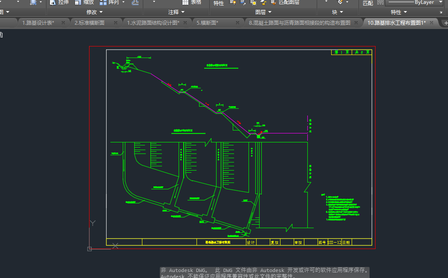Expand the 注释 (Annotation) panel
448x278 pixels.
coord(176,12)
